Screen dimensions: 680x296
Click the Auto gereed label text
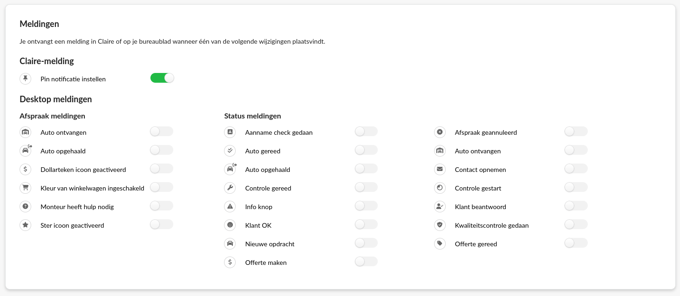(x=263, y=151)
